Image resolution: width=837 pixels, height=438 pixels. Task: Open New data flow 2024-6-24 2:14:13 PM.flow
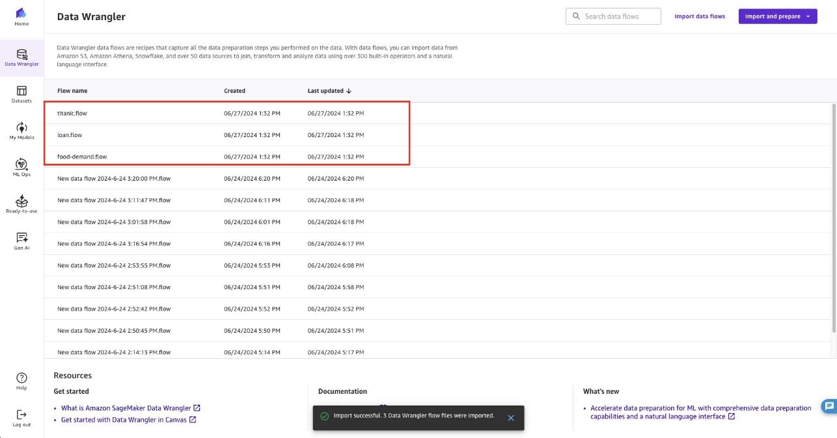[114, 352]
